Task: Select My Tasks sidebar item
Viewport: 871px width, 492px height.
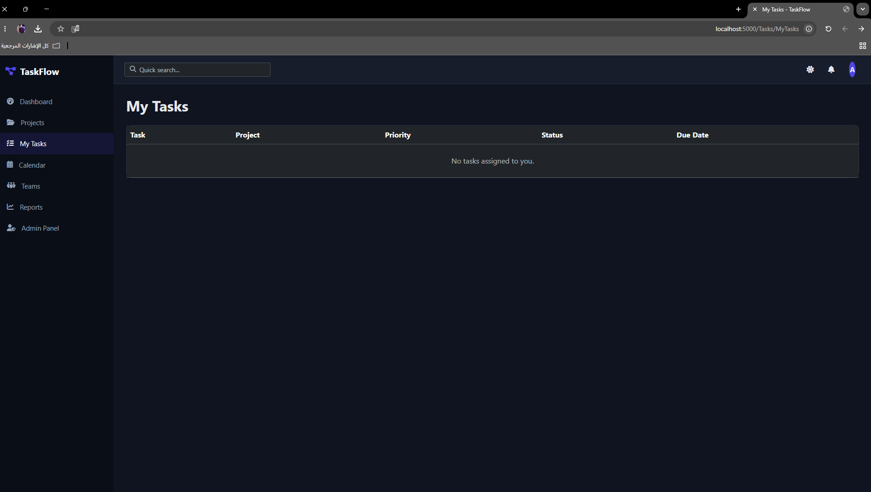Action: [57, 143]
